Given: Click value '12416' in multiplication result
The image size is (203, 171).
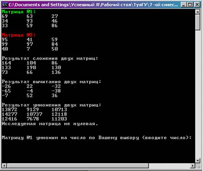Looking at the screenshot, I should 9,119.
